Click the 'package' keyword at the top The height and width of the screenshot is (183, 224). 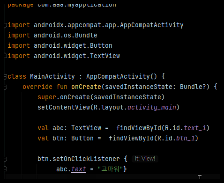coord(21,5)
